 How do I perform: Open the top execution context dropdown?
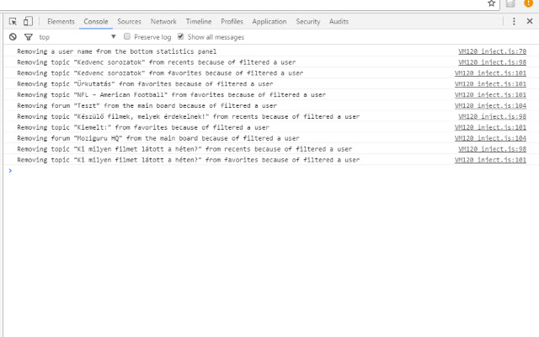coord(77,37)
